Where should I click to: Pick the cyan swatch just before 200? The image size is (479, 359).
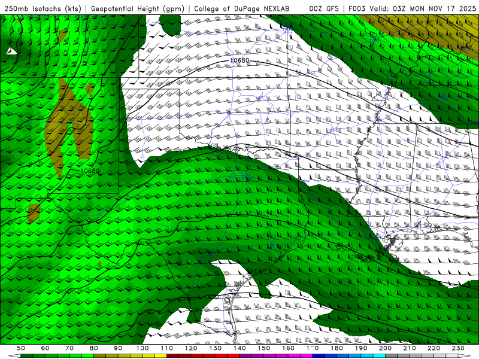[379, 356]
